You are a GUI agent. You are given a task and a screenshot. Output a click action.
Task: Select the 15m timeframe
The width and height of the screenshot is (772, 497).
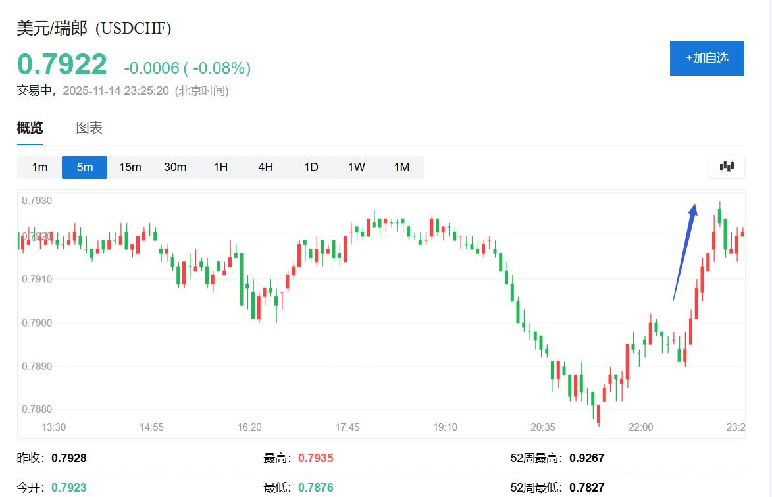tap(130, 167)
